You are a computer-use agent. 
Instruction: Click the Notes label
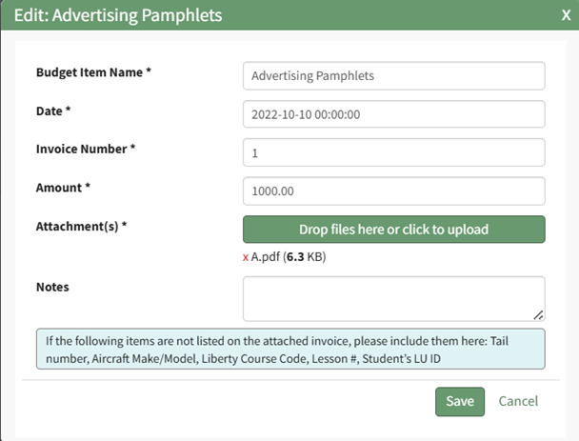point(52,287)
